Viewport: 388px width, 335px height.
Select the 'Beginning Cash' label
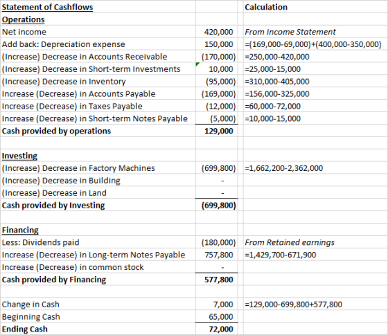(x=30, y=317)
